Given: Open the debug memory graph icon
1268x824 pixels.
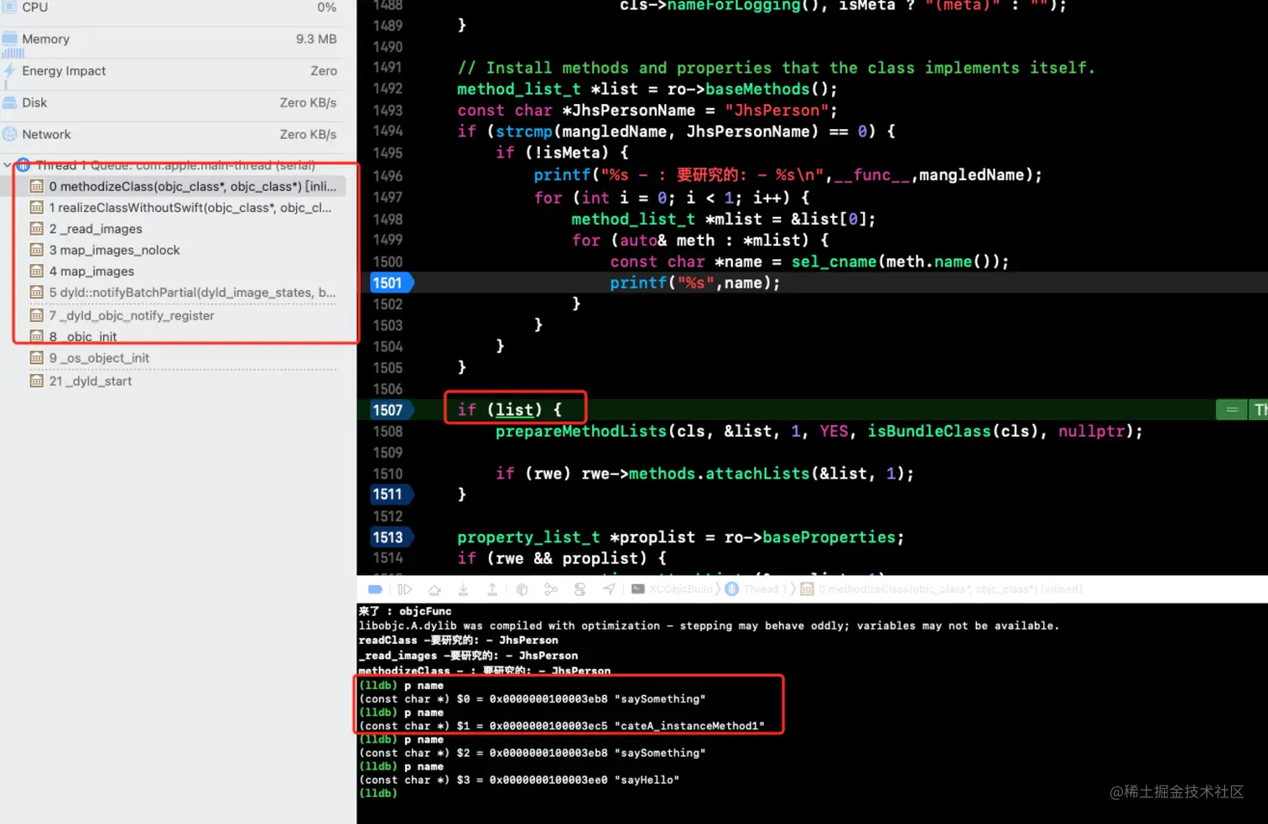Looking at the screenshot, I should [550, 589].
